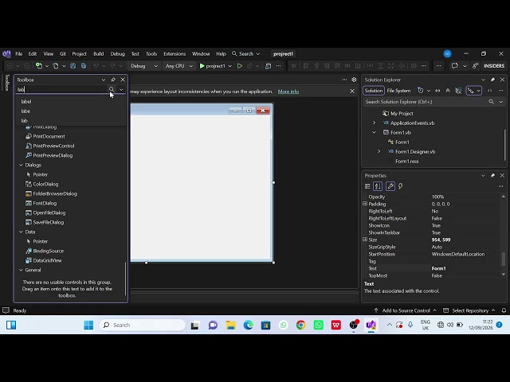
Task: Open the Project menu
Action: [79, 53]
